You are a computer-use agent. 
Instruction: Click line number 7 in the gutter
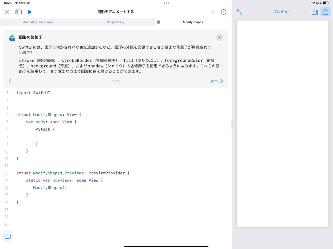[x=7, y=136]
